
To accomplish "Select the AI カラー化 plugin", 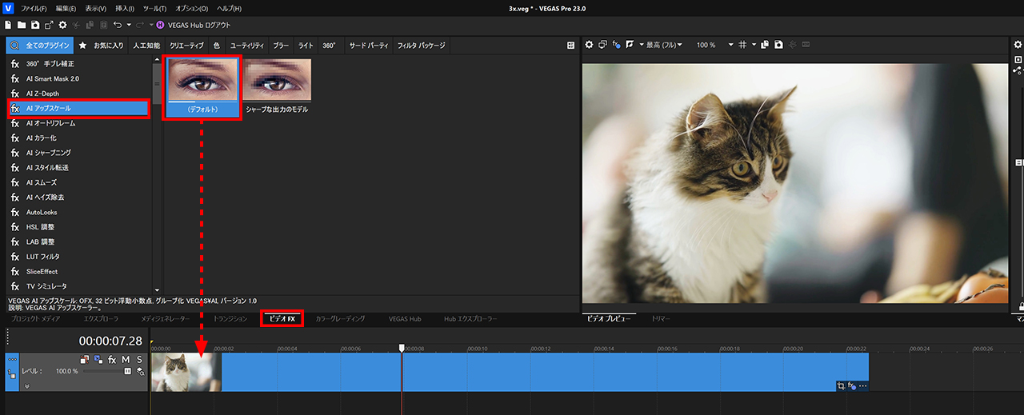I will (78, 138).
